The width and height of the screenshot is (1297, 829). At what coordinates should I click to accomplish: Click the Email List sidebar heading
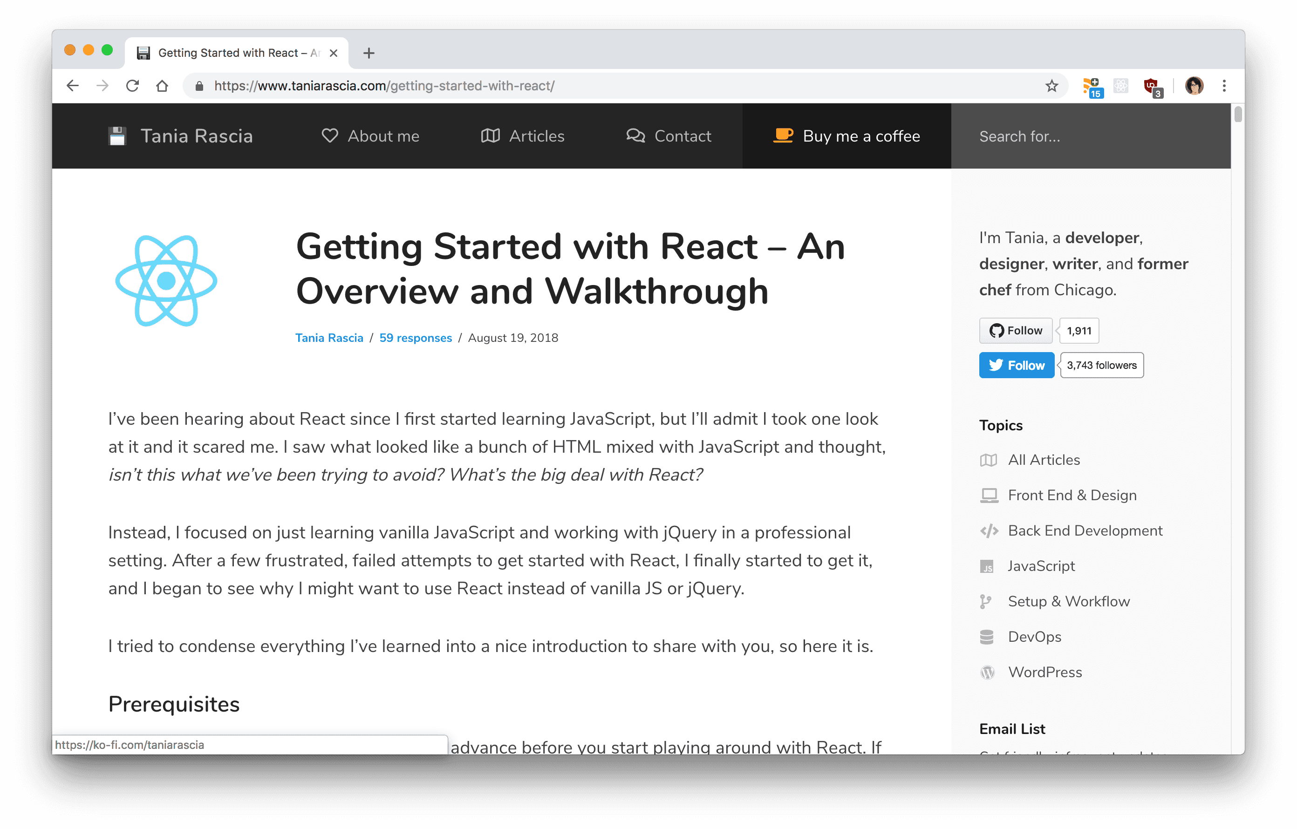(x=1011, y=729)
